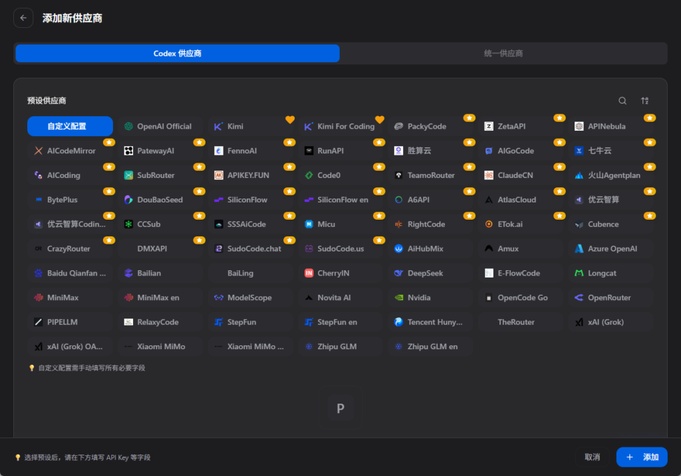Click the 添加 add button
The image size is (681, 476).
point(642,457)
